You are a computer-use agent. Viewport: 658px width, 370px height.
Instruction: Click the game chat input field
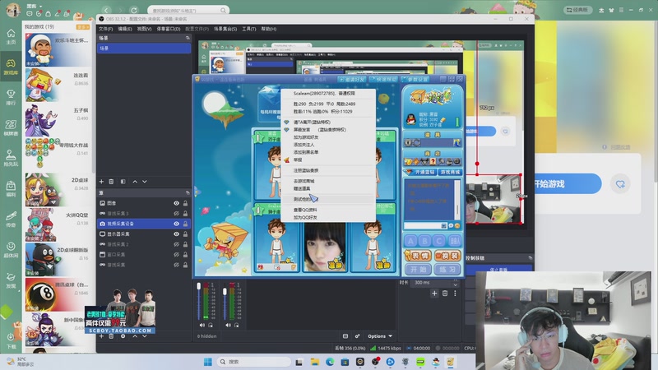tap(423, 225)
